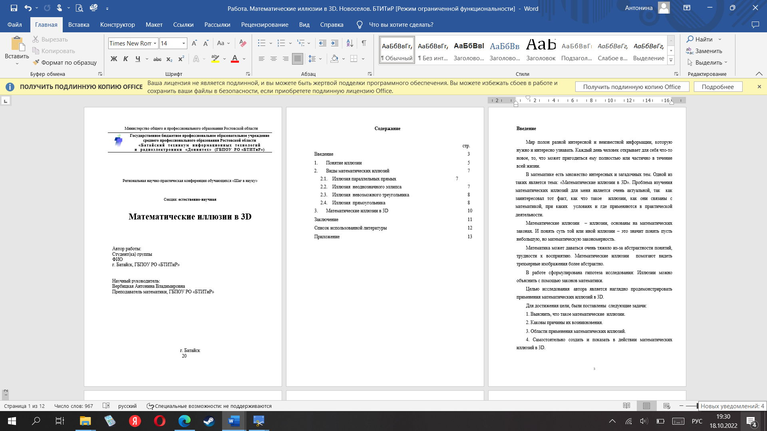Open the font name dropdown
Screen dimensions: 767x431
coord(155,43)
